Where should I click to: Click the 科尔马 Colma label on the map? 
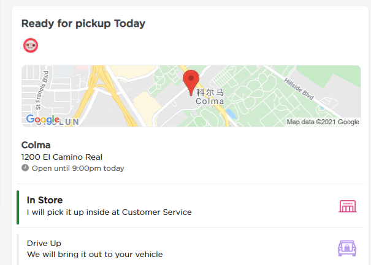210,97
